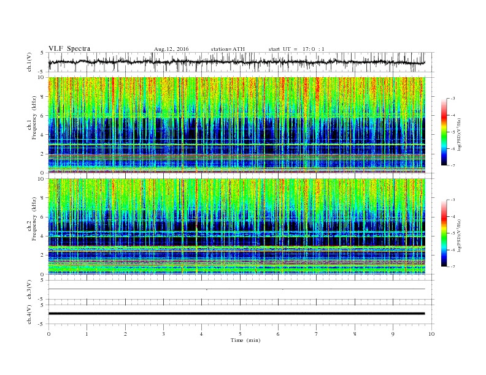Click the time axis tick label "4"
The image size is (486, 375).
pyautogui.click(x=201, y=334)
